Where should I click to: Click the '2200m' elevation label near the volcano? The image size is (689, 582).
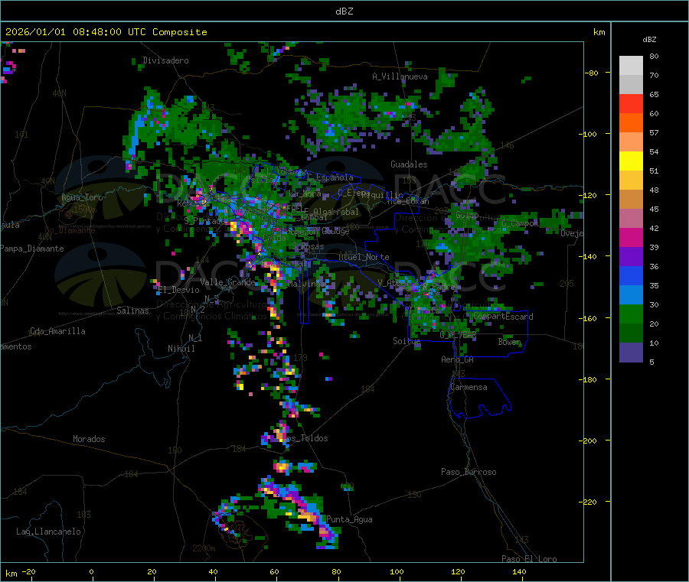pyautogui.click(x=204, y=548)
